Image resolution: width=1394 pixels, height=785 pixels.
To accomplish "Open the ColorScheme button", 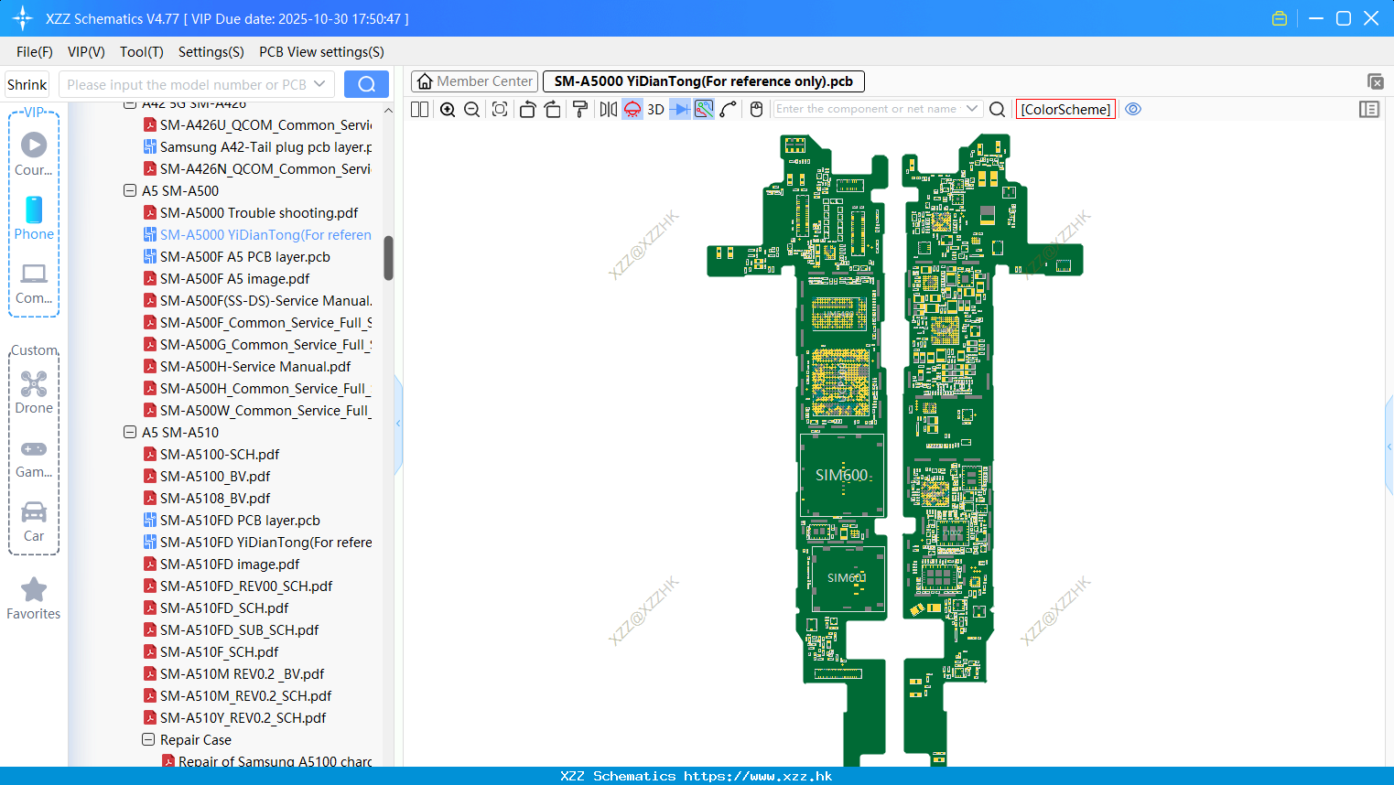I will pos(1066,110).
